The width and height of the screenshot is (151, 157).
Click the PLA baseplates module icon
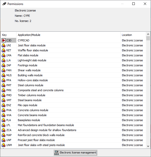pos(3,120)
